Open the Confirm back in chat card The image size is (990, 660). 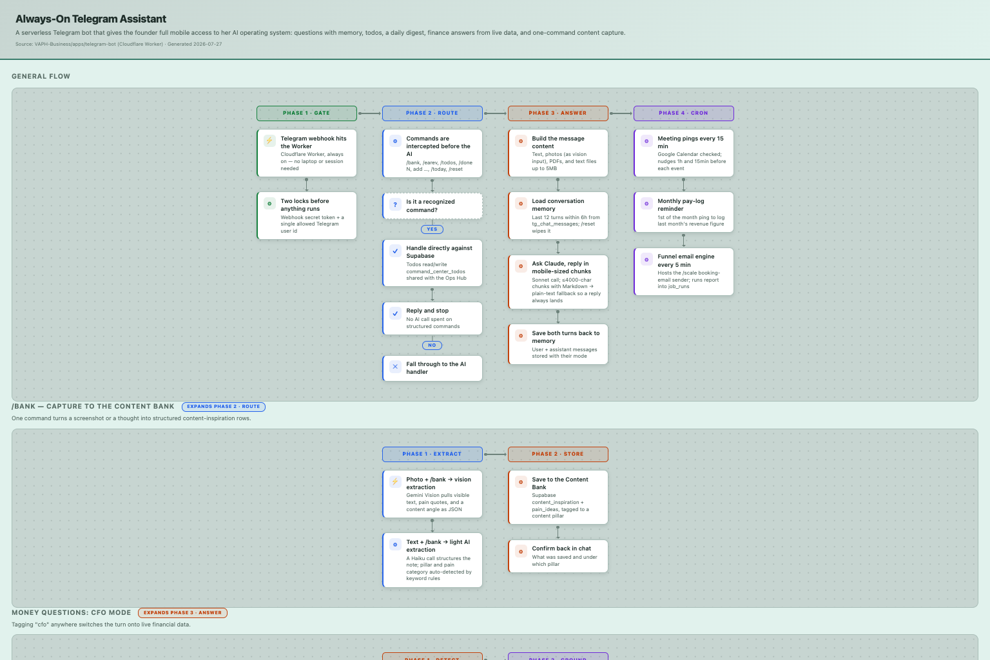coord(558,556)
